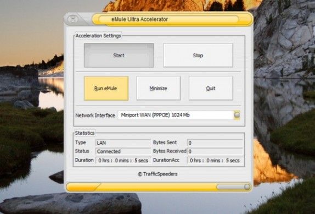Viewport: 315px width, 214px height.
Task: Click the Duration value field
Action: click(123, 160)
